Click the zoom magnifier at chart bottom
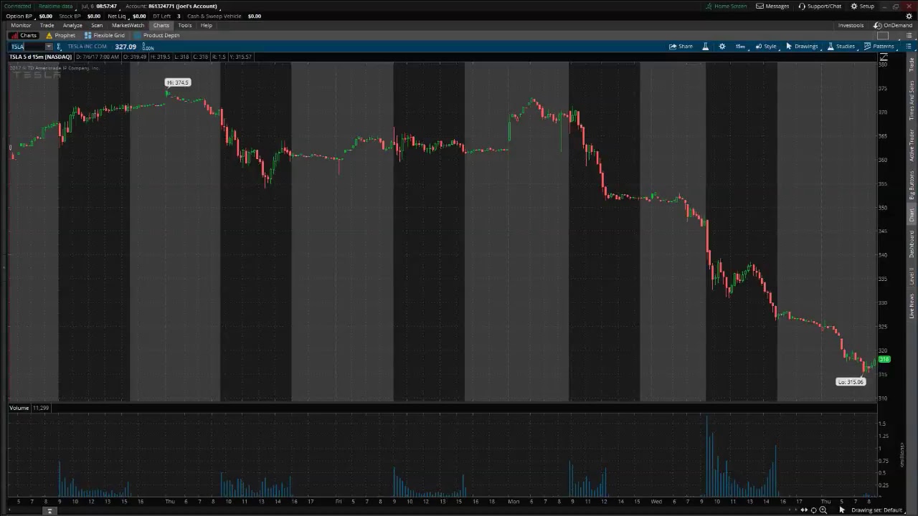Viewport: 918px width, 516px height. (x=823, y=510)
